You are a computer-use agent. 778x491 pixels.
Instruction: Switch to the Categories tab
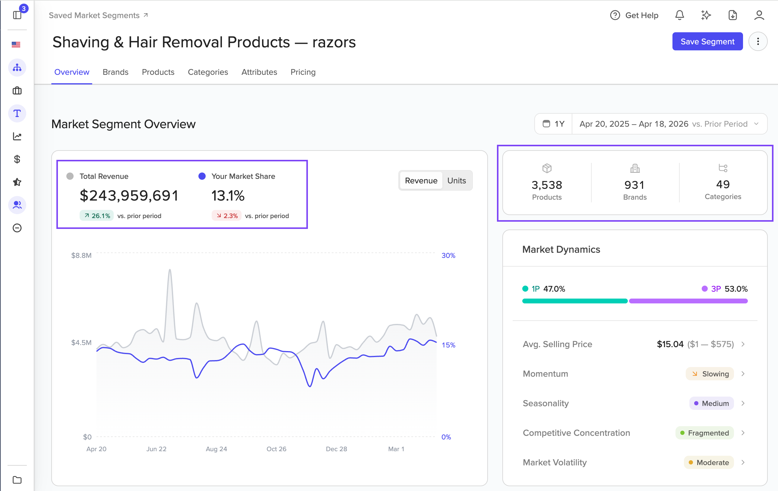point(208,72)
